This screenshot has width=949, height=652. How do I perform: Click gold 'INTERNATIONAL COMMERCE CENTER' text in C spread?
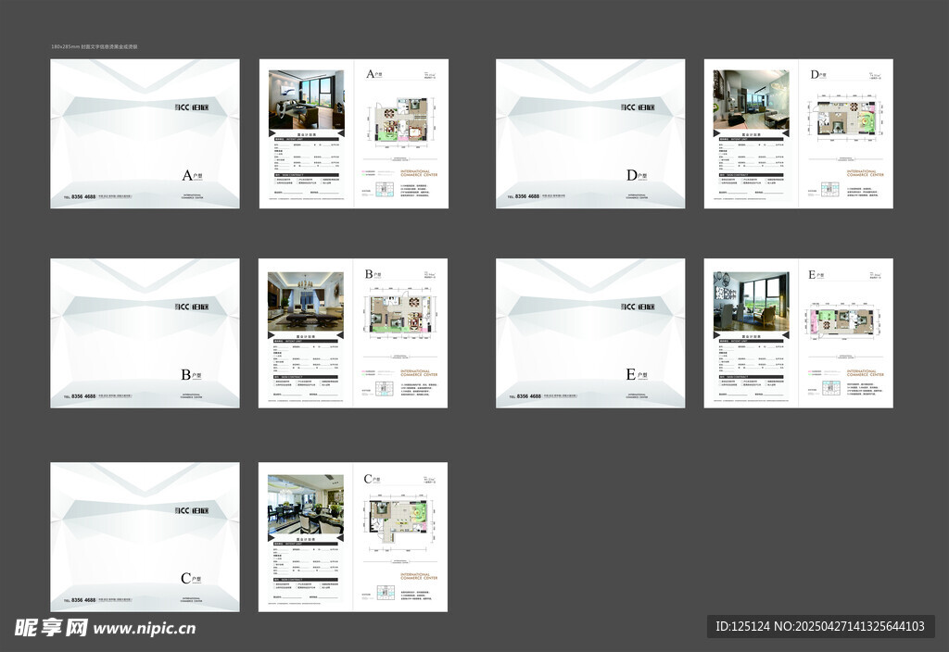click(419, 576)
